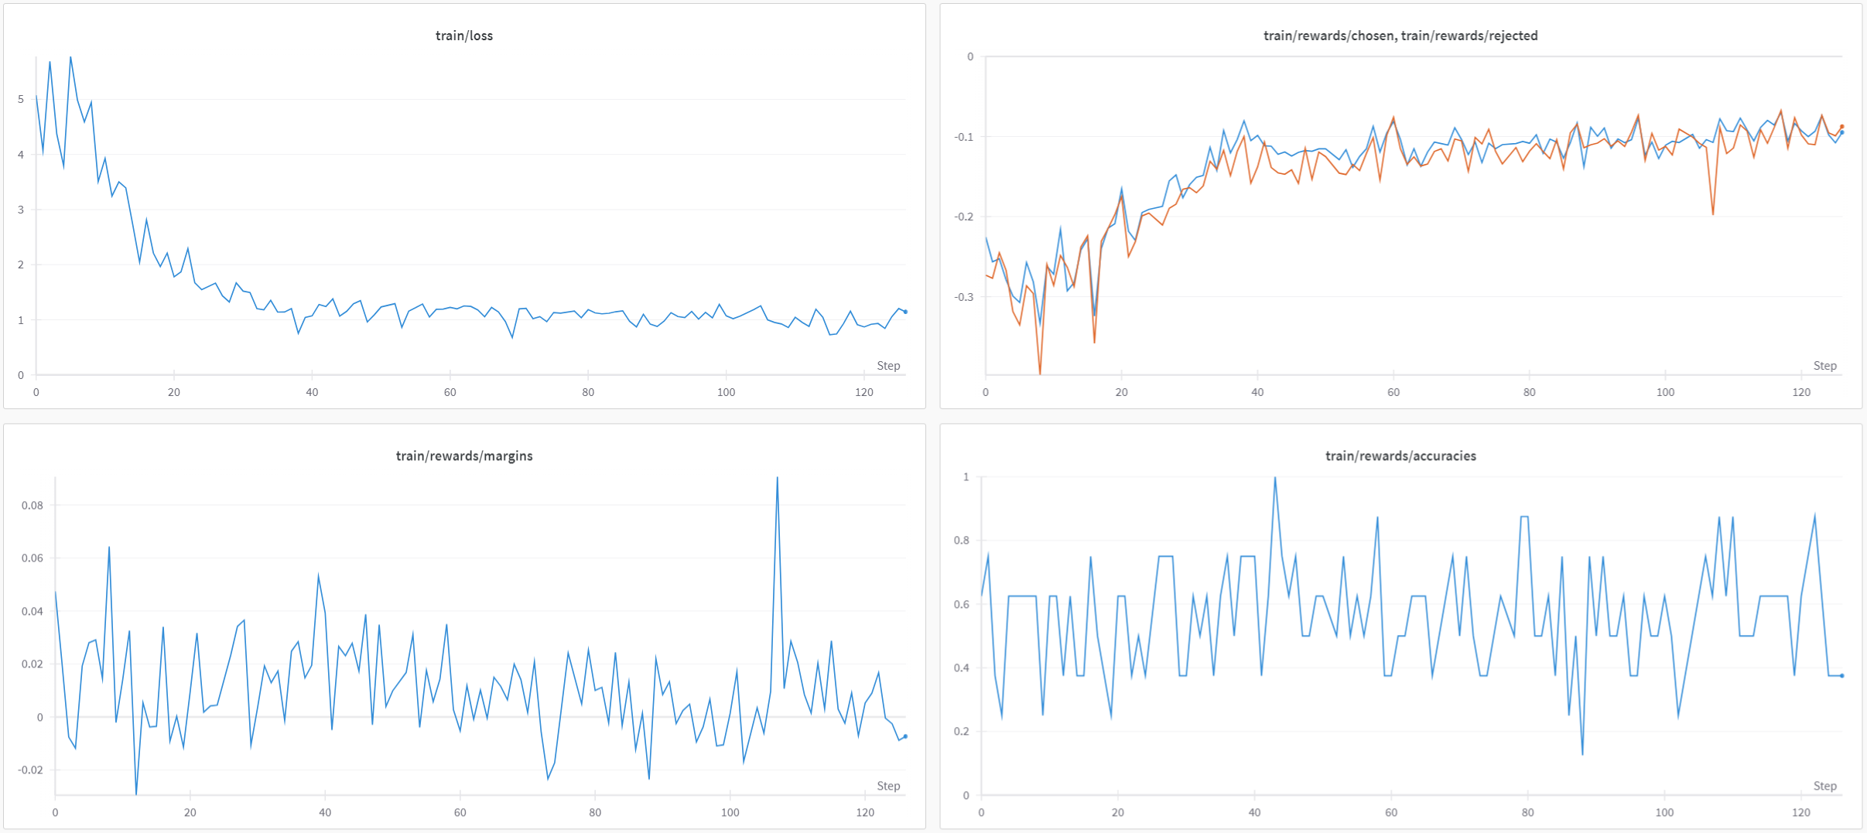The image size is (1867, 833).
Task: Click the 0.08 y-axis label in margins chart
Action: 32,506
